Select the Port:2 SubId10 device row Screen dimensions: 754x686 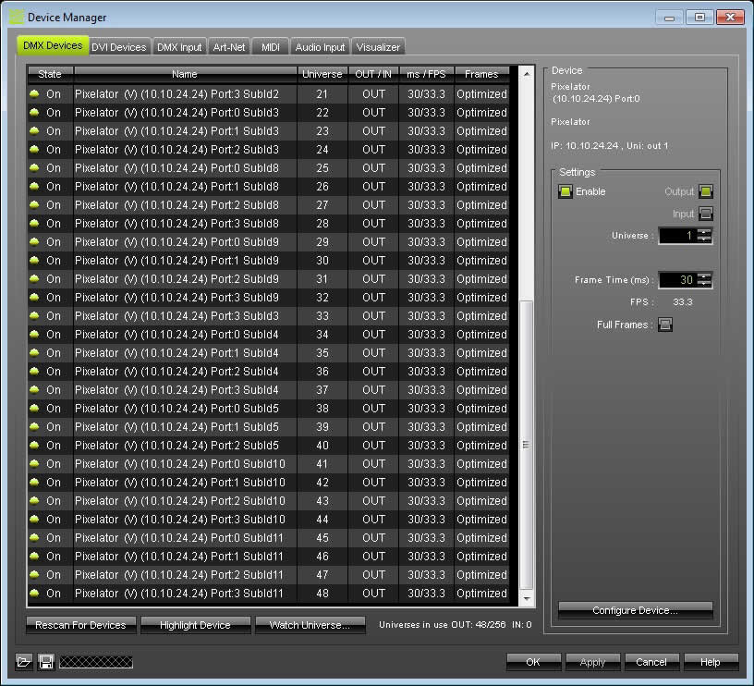[x=180, y=501]
